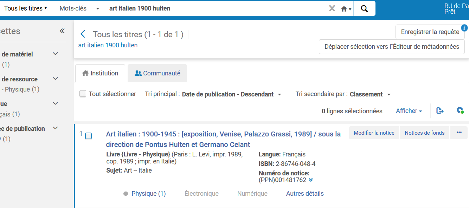Click into the search text field
This screenshot has width=469, height=208.
tap(214, 8)
